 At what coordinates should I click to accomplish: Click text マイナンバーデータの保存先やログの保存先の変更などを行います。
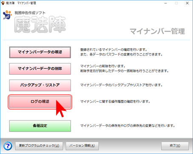[x=128, y=126]
